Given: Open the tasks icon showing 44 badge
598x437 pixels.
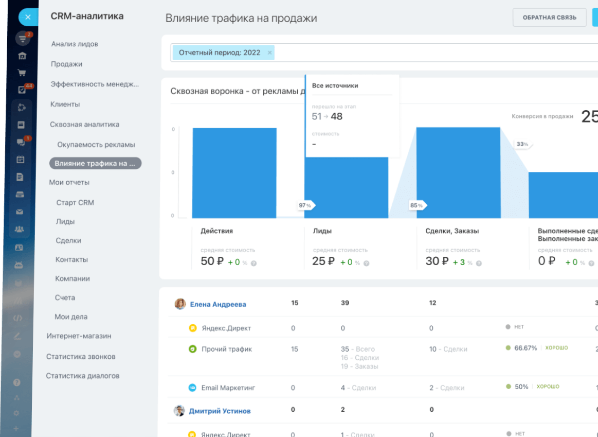Looking at the screenshot, I should coord(21,90).
